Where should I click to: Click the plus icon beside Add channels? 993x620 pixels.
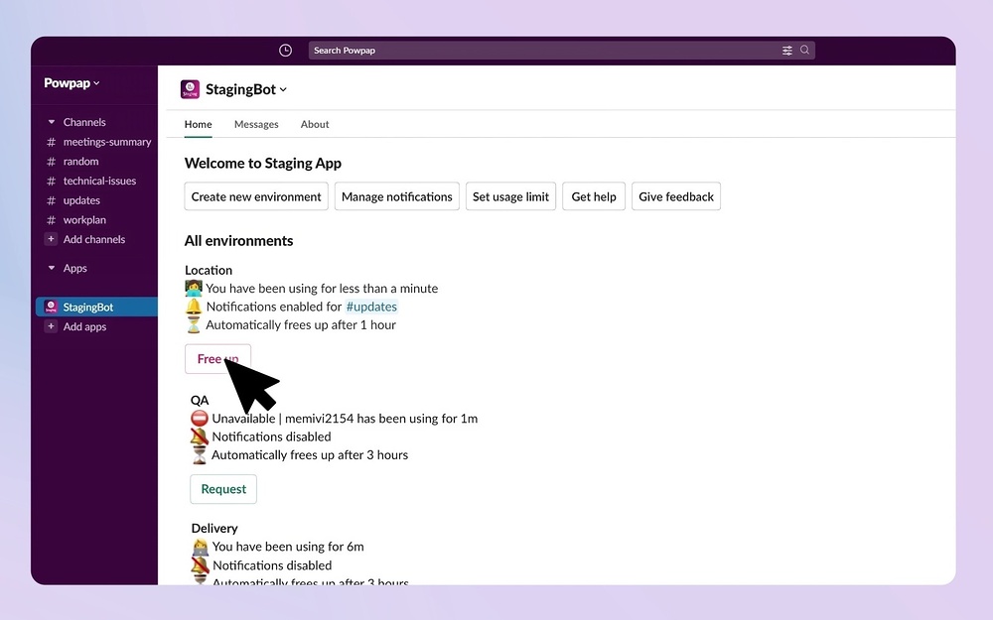point(51,239)
